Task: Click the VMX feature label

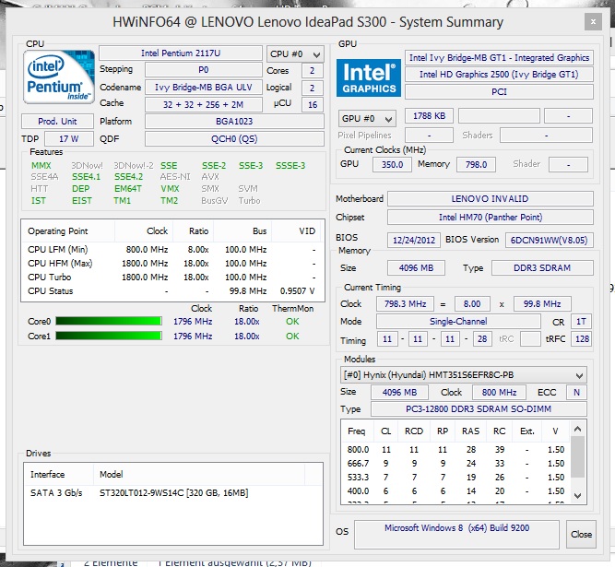Action: (170, 189)
